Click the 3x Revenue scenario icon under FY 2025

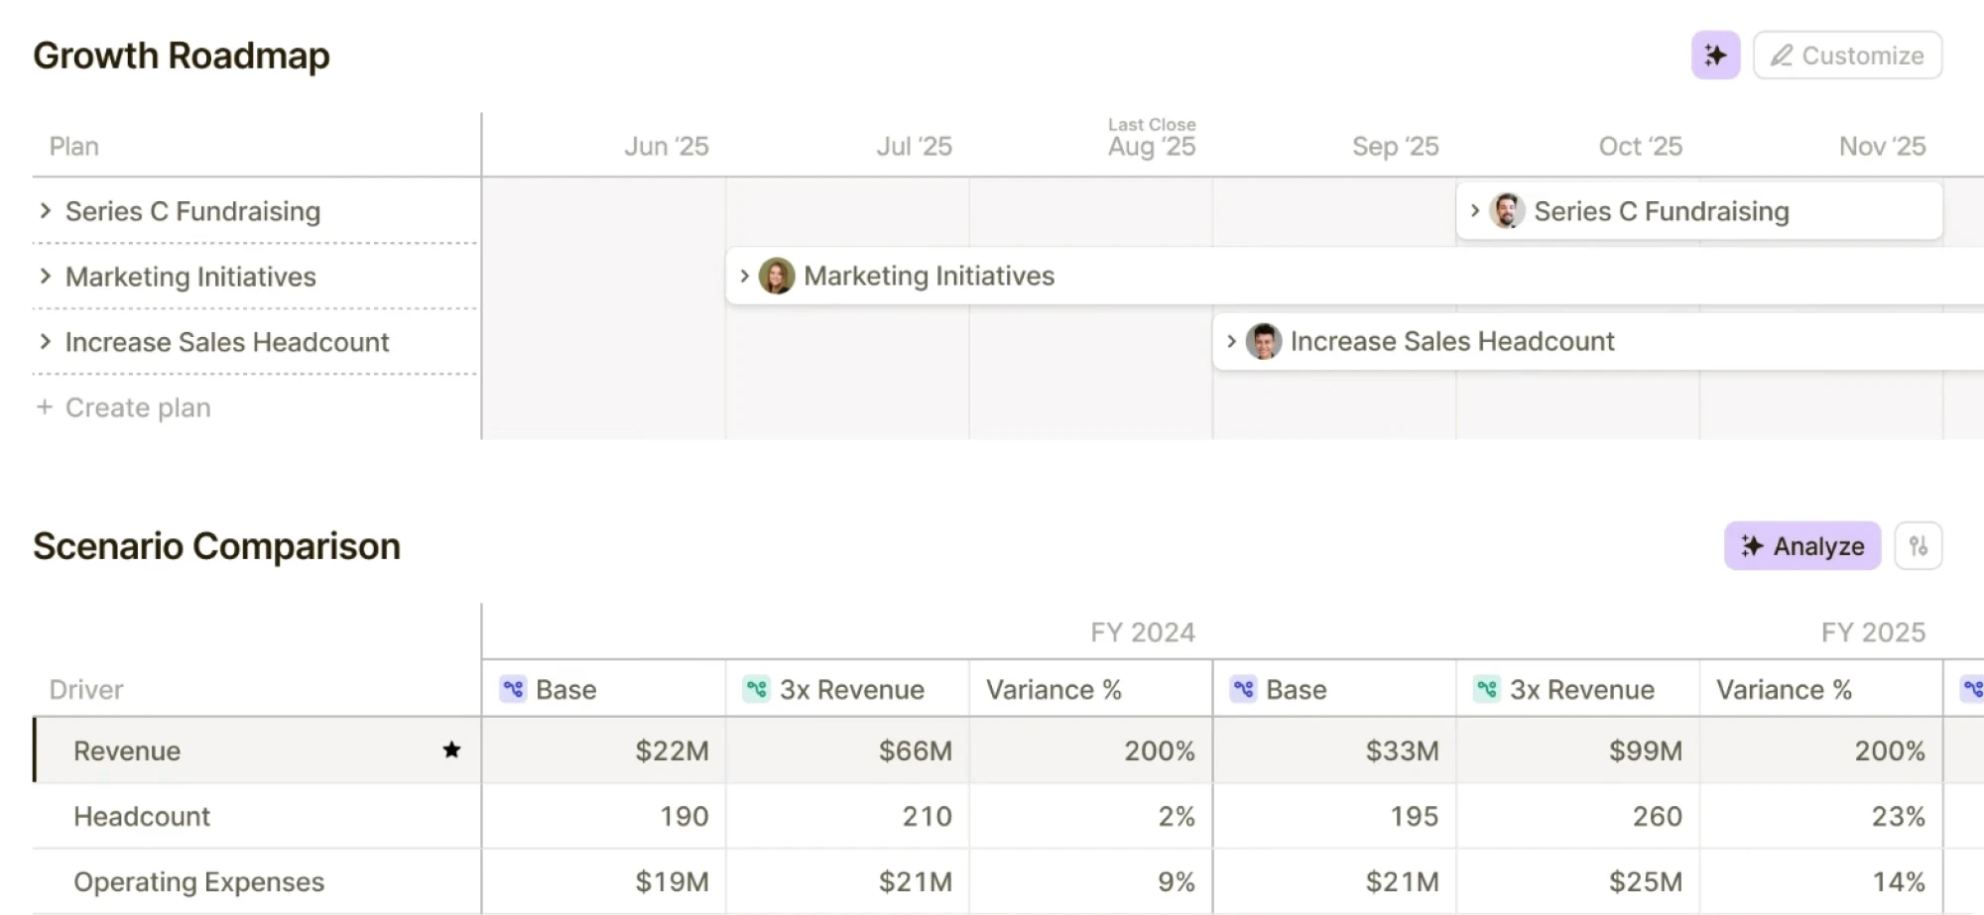(1487, 689)
